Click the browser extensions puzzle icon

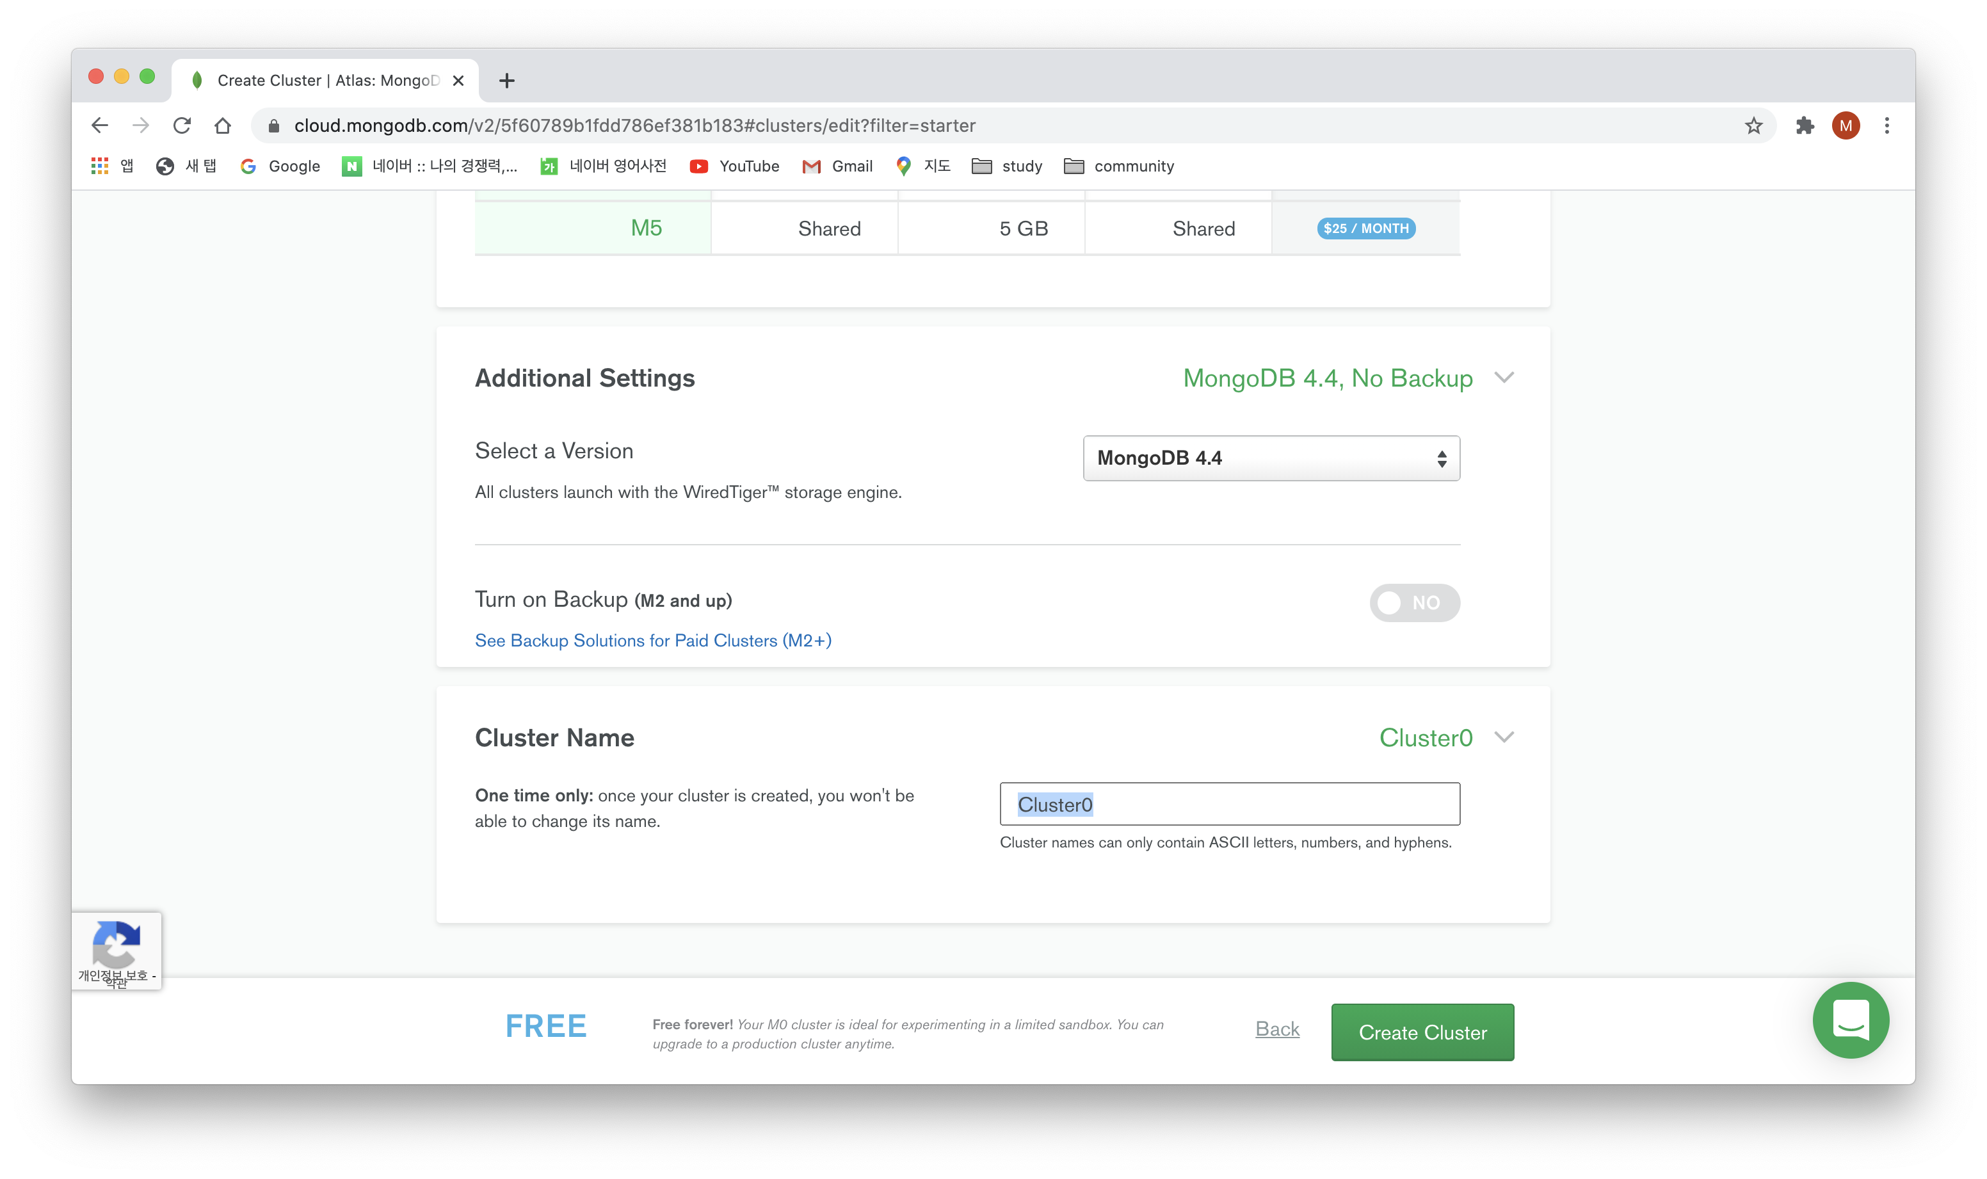point(1805,125)
